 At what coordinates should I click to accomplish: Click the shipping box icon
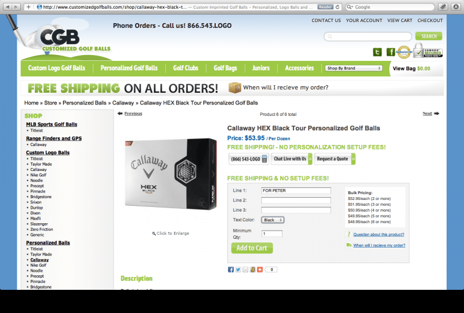(235, 88)
